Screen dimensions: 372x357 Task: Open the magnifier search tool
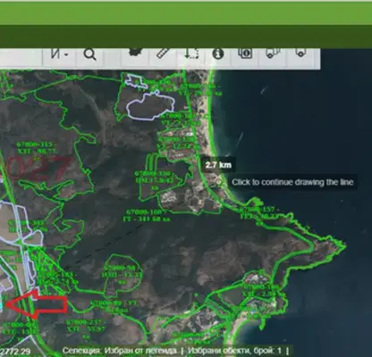point(89,54)
